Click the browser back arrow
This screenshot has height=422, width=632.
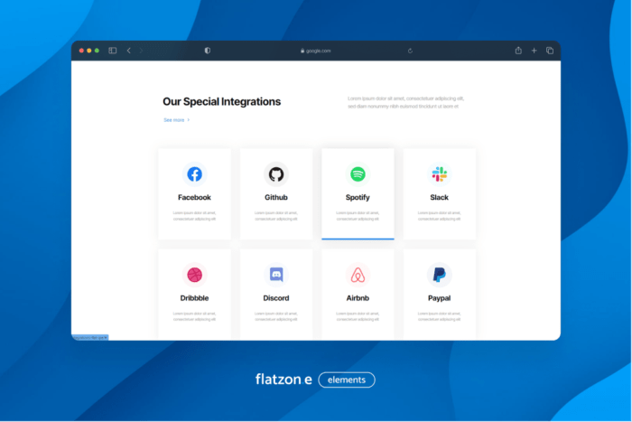(x=128, y=51)
